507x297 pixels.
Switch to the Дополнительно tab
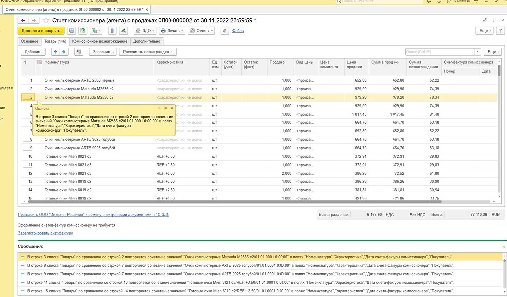147,41
